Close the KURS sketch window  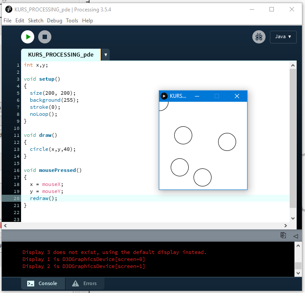click(237, 96)
